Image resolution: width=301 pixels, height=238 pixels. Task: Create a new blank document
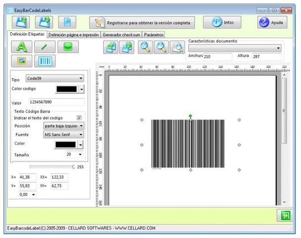(x=67, y=22)
